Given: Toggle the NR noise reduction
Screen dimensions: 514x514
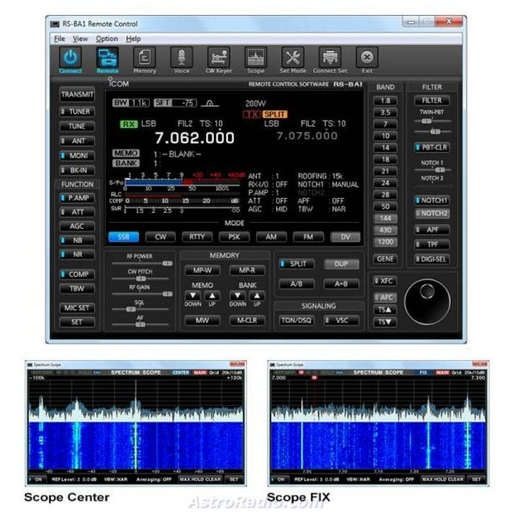Looking at the screenshot, I should [x=77, y=254].
